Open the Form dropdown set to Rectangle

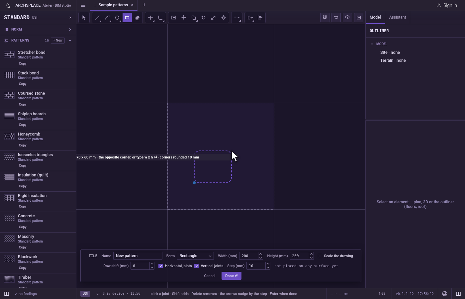coord(195,256)
